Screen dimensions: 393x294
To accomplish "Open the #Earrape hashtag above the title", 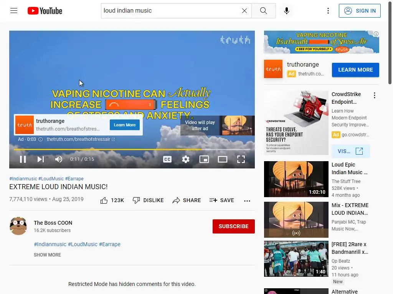I will 74,179.
